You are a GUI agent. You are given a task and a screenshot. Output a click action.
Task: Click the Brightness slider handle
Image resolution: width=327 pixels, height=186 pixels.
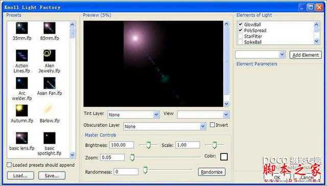[x=149, y=145]
